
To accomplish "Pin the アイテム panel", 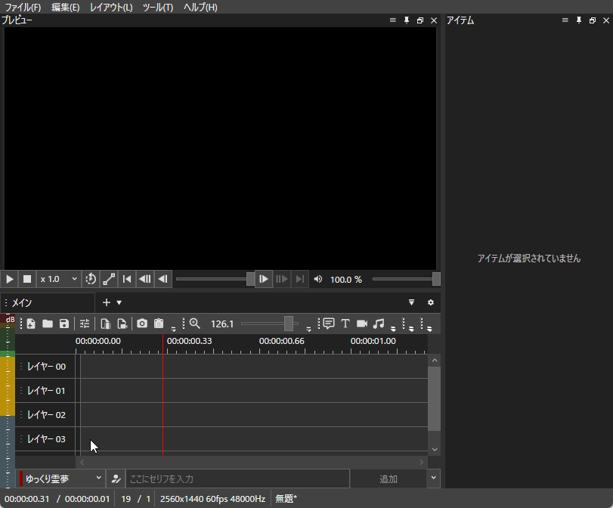I will pos(578,20).
